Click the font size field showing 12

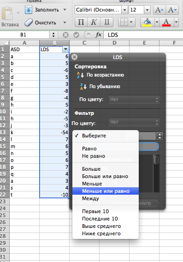[136, 10]
